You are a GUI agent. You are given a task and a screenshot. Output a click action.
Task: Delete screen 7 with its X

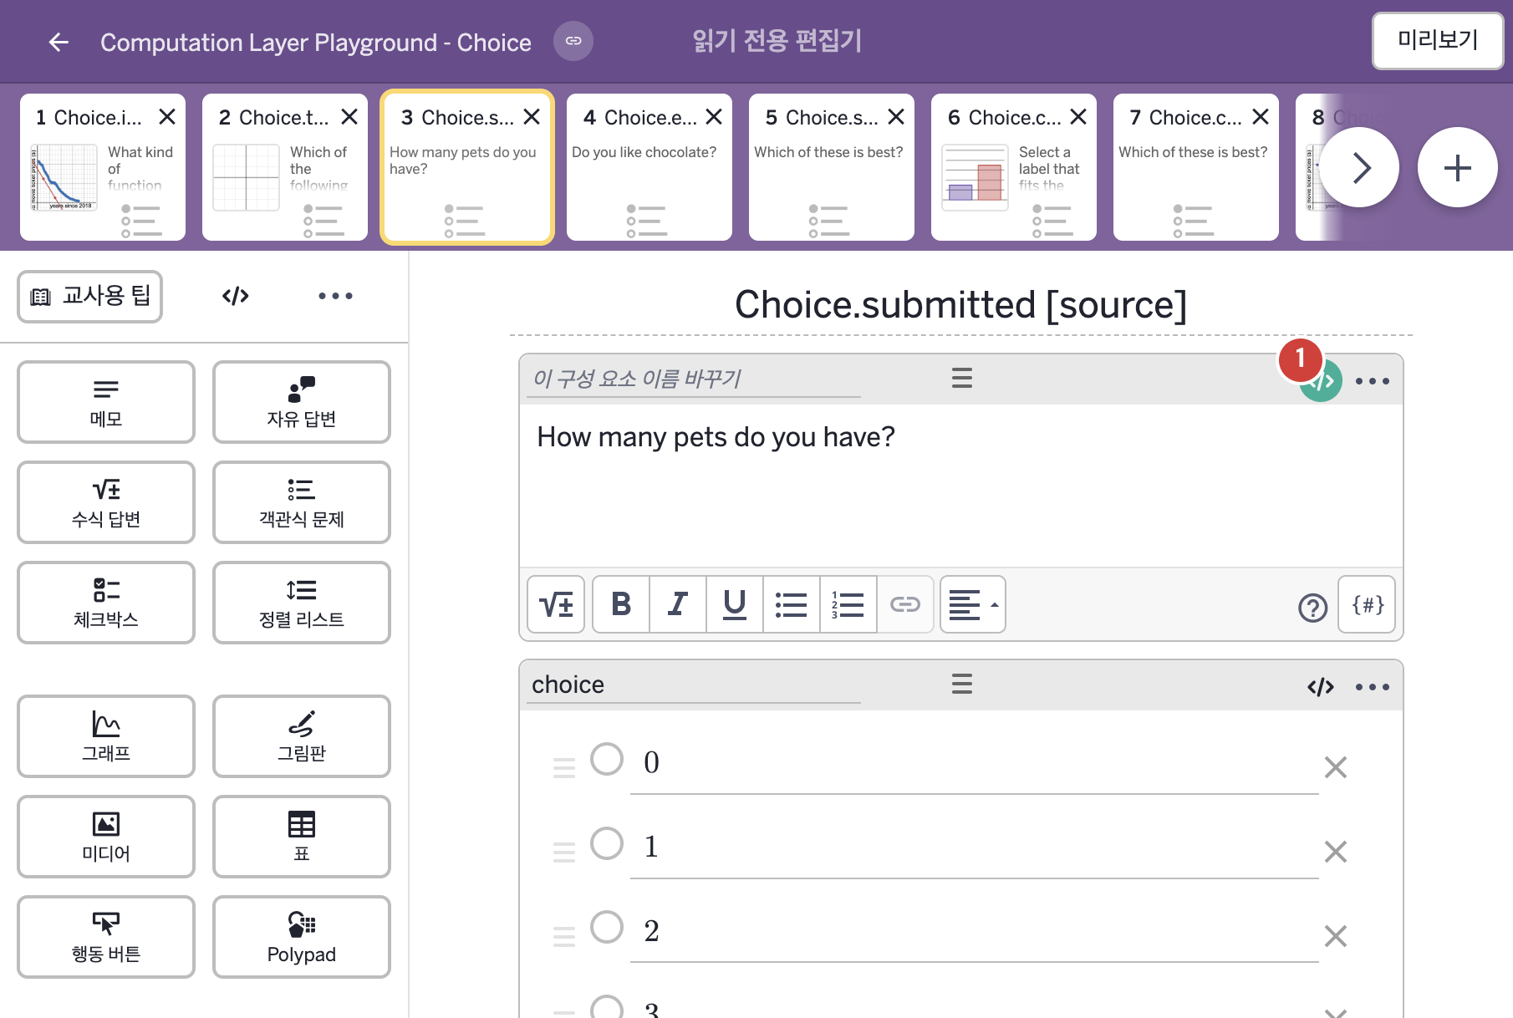[1261, 117]
